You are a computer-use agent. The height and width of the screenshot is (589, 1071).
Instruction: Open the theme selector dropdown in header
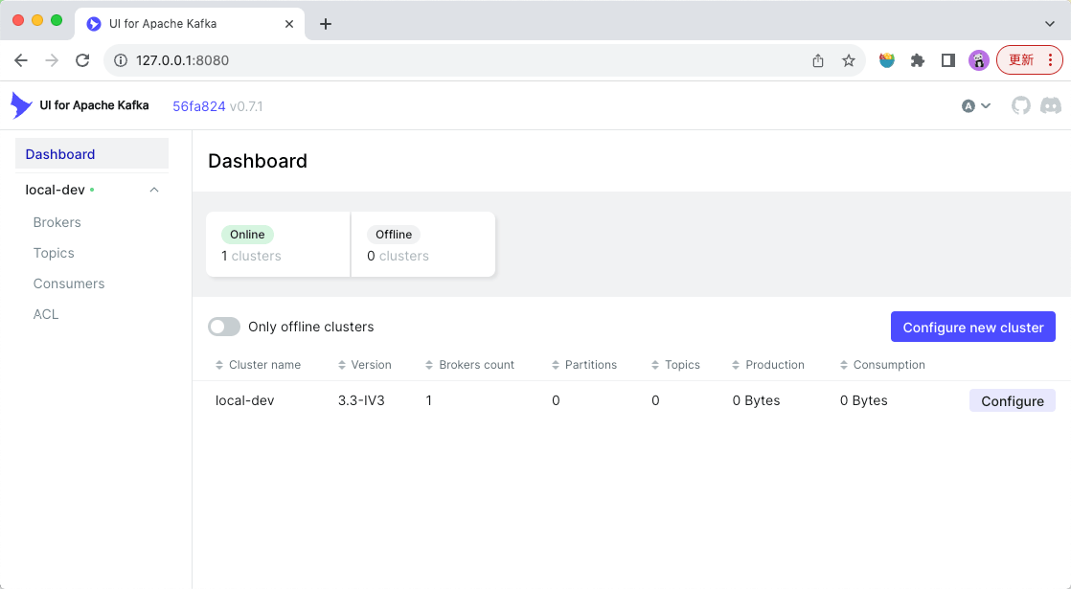pyautogui.click(x=975, y=105)
